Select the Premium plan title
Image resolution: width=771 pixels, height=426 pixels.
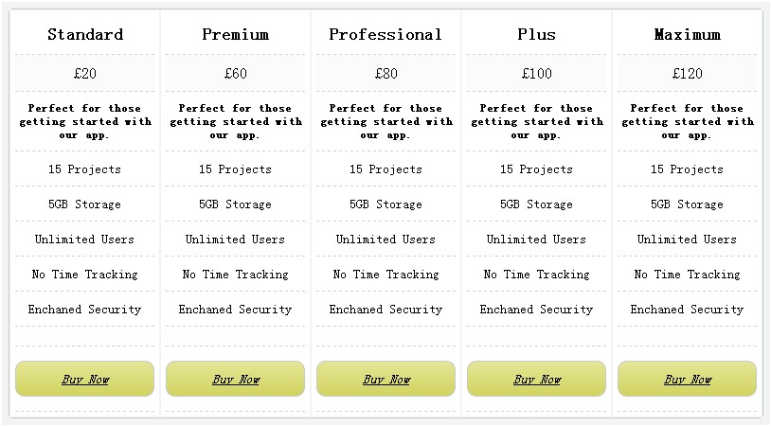click(x=236, y=35)
